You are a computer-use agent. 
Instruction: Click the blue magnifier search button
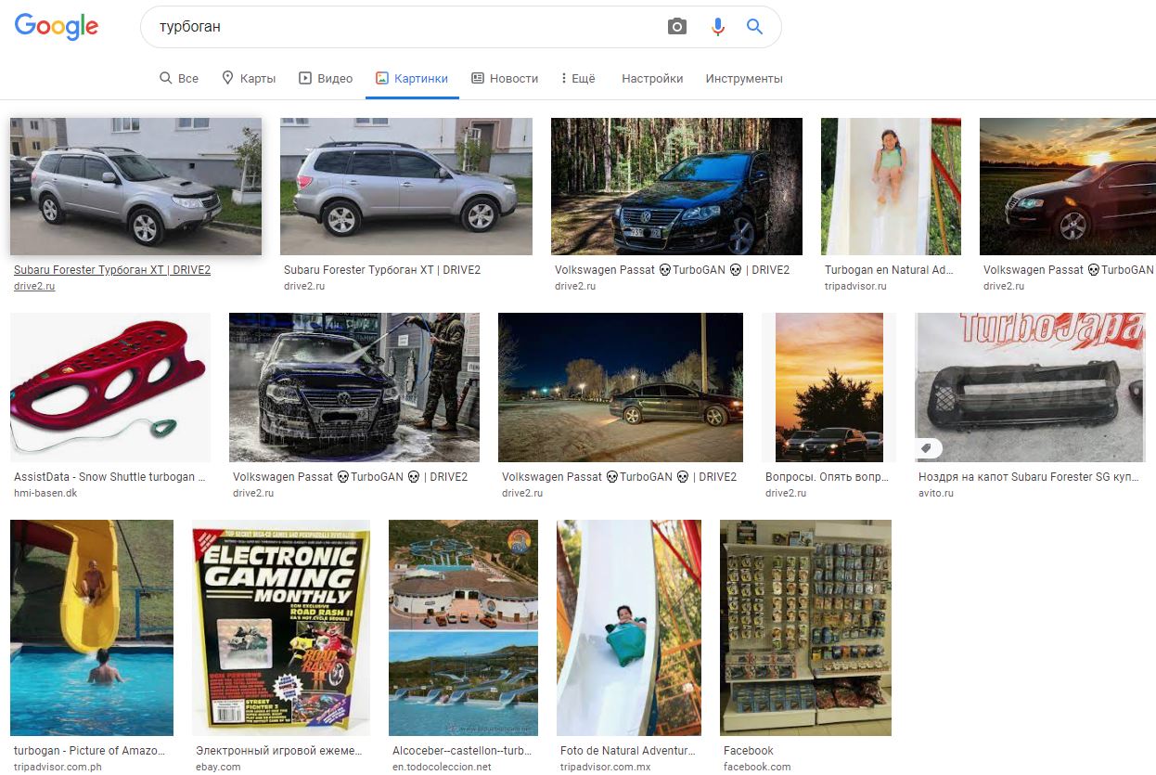(x=754, y=27)
